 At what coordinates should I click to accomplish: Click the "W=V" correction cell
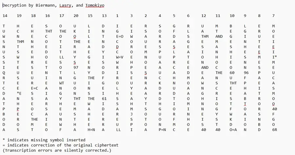coord(119,57)
